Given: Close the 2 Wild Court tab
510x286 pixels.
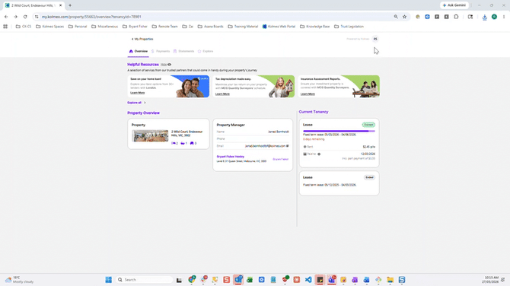Looking at the screenshot, I should click(x=60, y=5).
